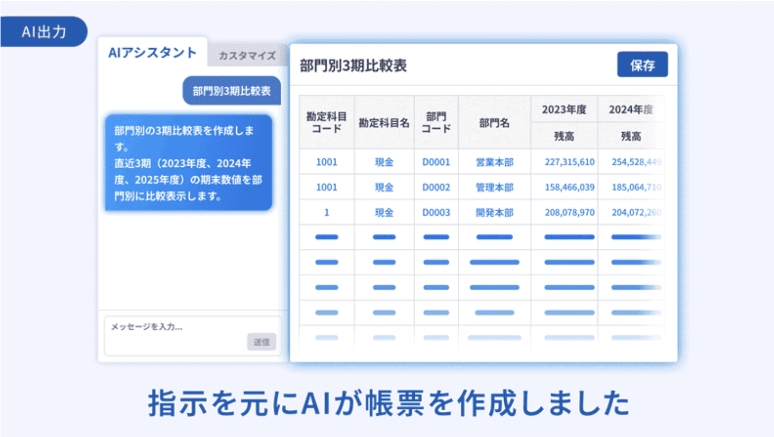Select the 勘定科目コード column header
Screen dimensions: 774x437
(x=326, y=121)
